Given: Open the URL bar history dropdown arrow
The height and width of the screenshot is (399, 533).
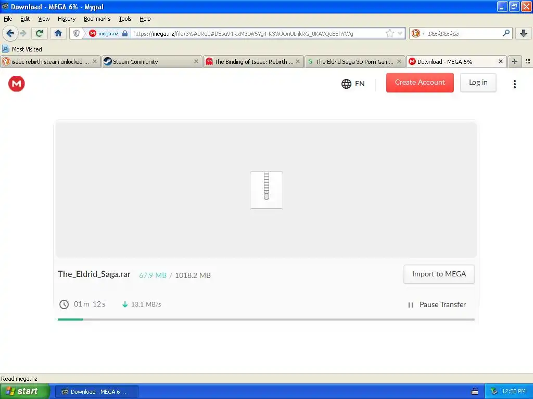Looking at the screenshot, I should [x=400, y=33].
